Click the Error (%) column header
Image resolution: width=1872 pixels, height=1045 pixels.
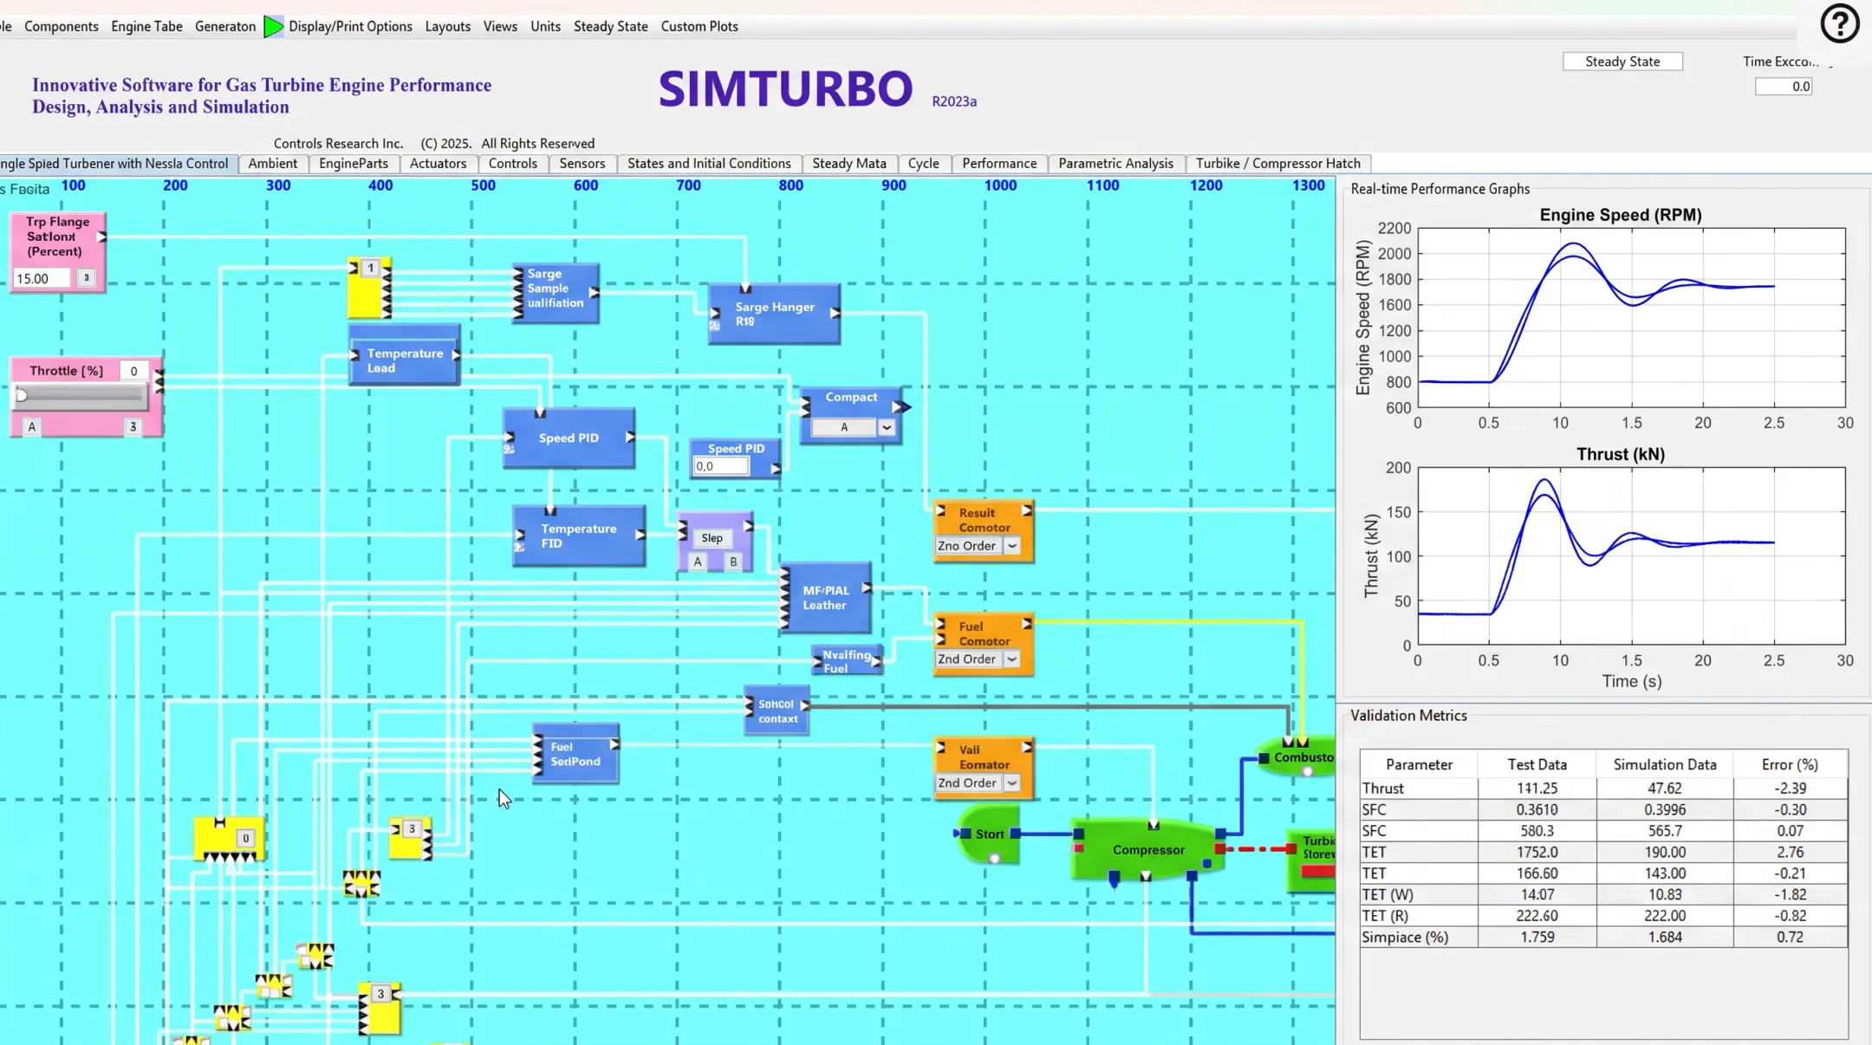point(1790,764)
